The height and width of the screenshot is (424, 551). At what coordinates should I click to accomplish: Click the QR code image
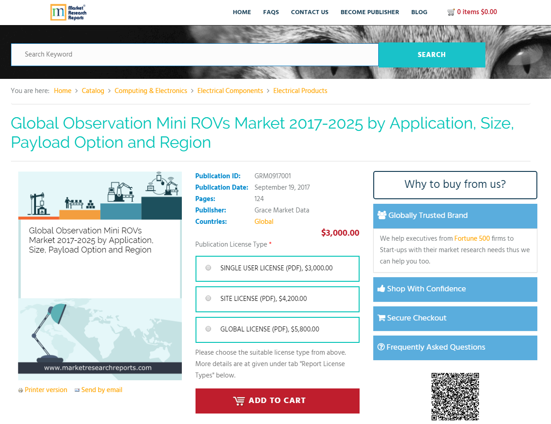pyautogui.click(x=455, y=397)
